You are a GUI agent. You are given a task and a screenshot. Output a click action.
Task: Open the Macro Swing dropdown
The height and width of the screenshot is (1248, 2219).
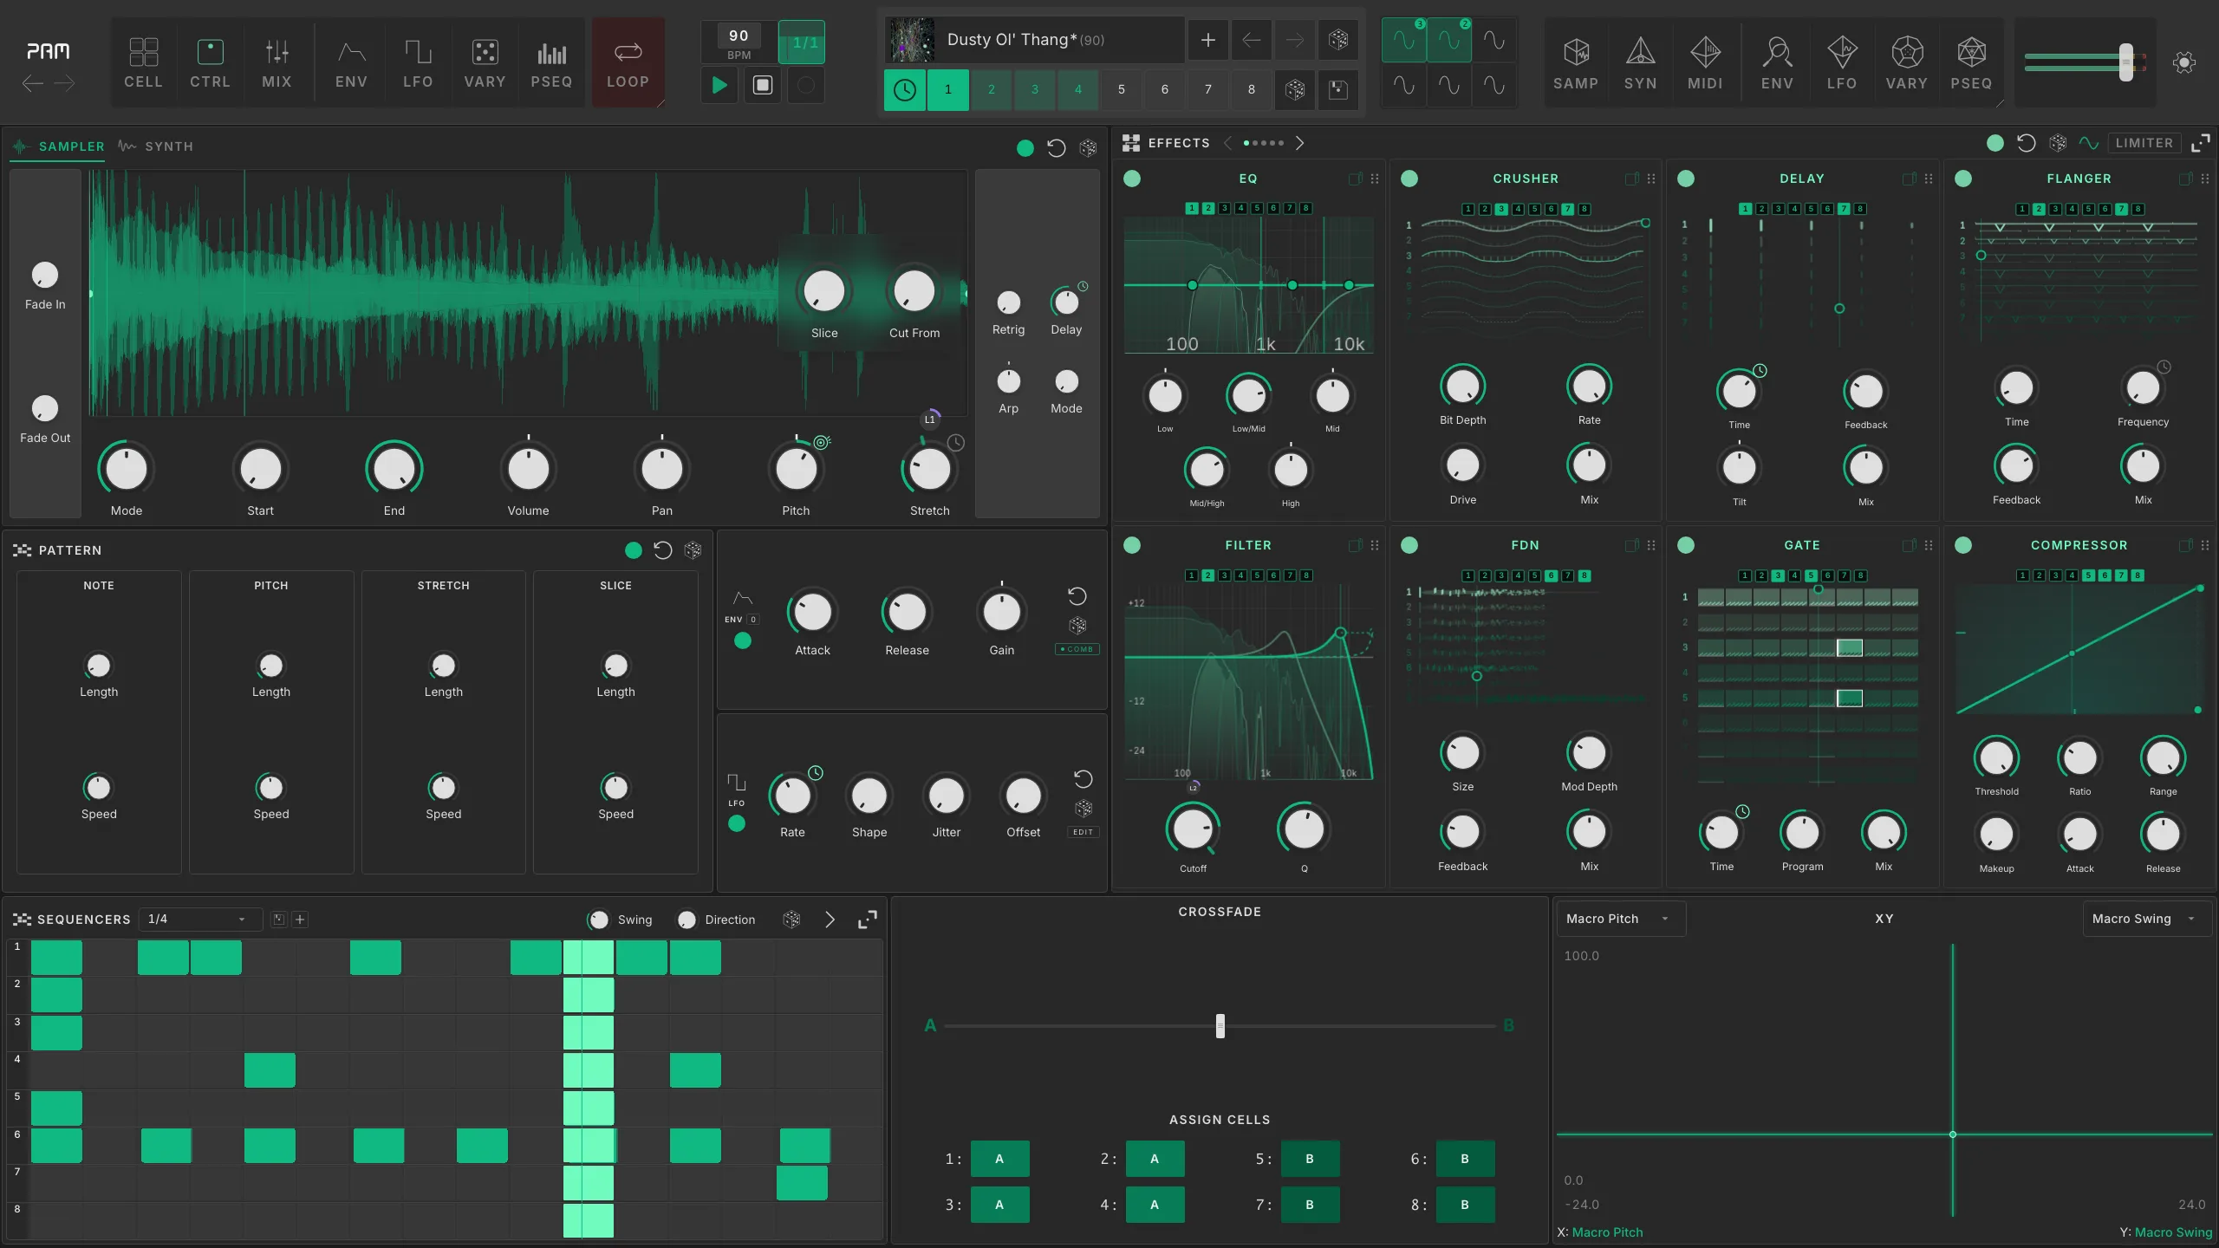2146,919
